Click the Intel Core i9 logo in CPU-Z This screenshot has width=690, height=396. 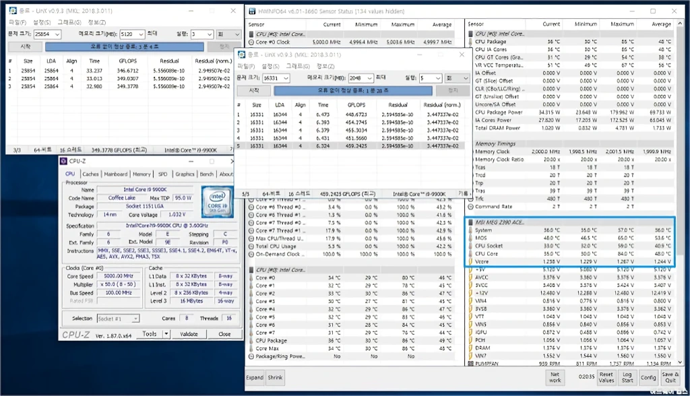(x=217, y=202)
